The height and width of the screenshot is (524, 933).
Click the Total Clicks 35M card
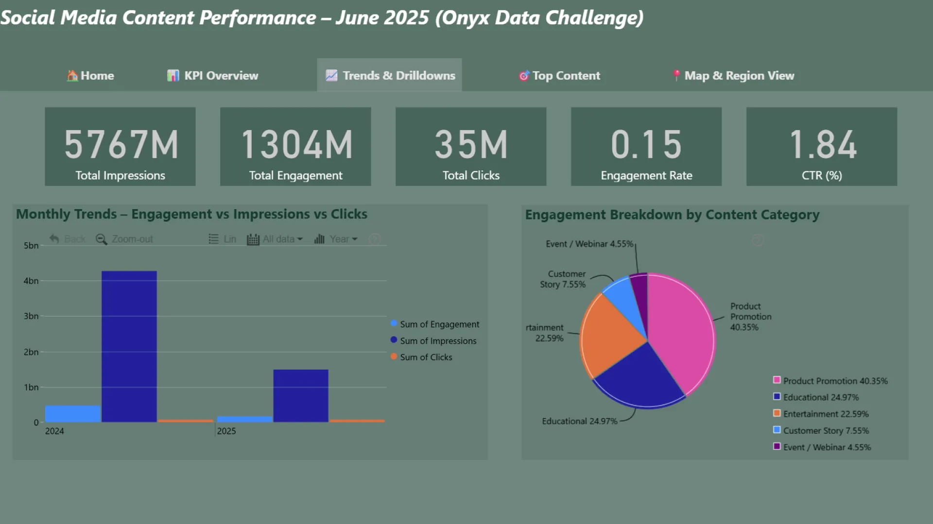coord(471,147)
